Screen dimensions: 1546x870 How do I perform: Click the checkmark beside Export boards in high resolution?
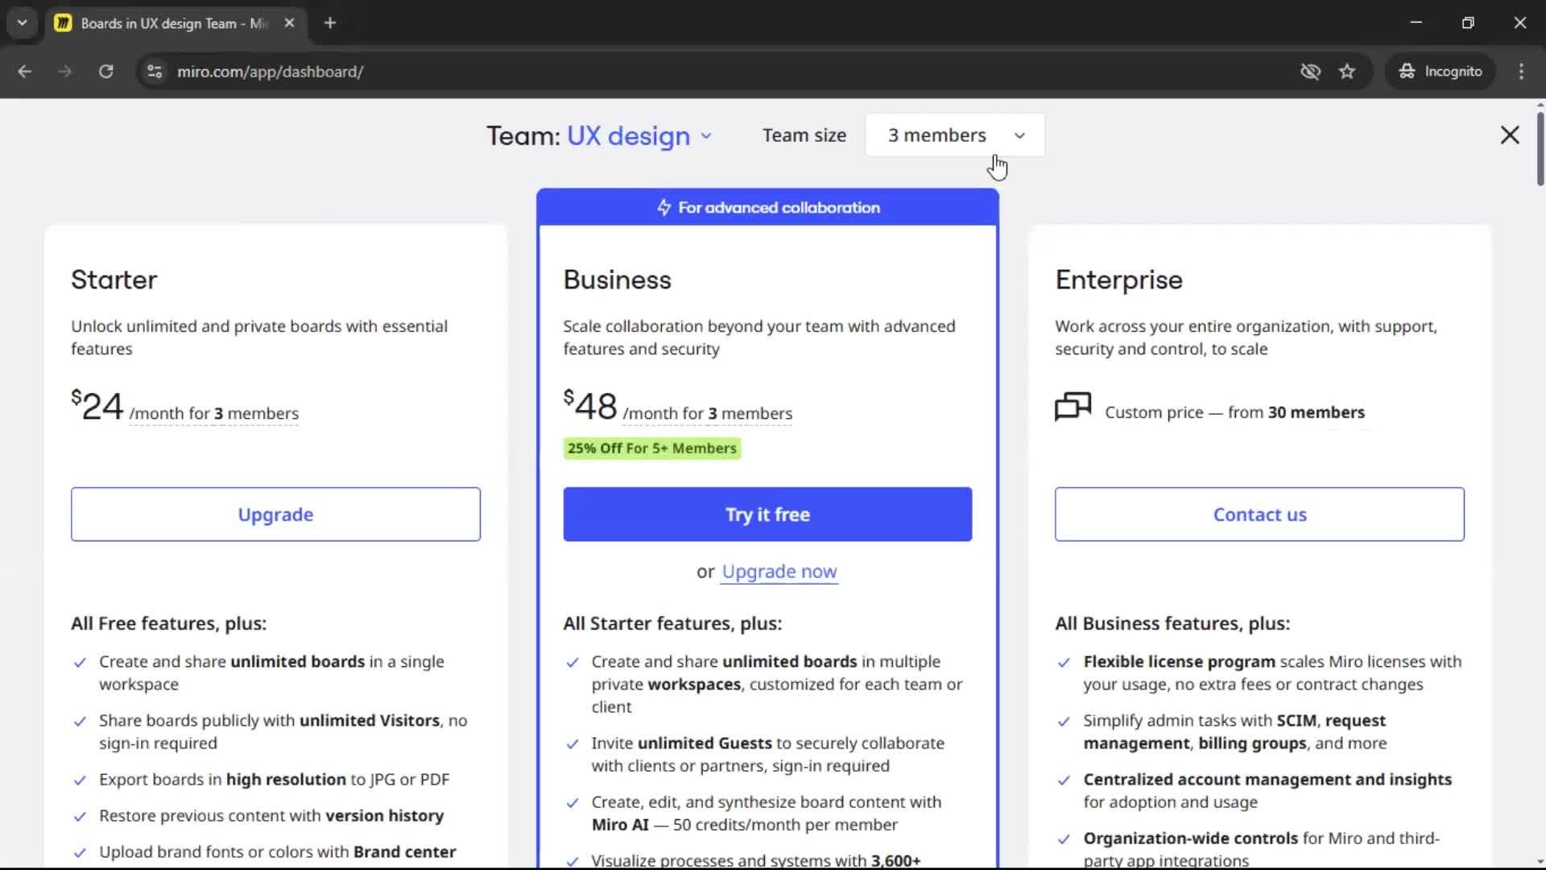(80, 781)
